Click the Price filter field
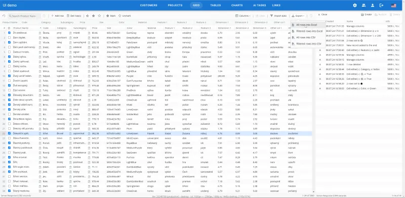The image size is (405, 198). pyautogui.click(x=88, y=22)
